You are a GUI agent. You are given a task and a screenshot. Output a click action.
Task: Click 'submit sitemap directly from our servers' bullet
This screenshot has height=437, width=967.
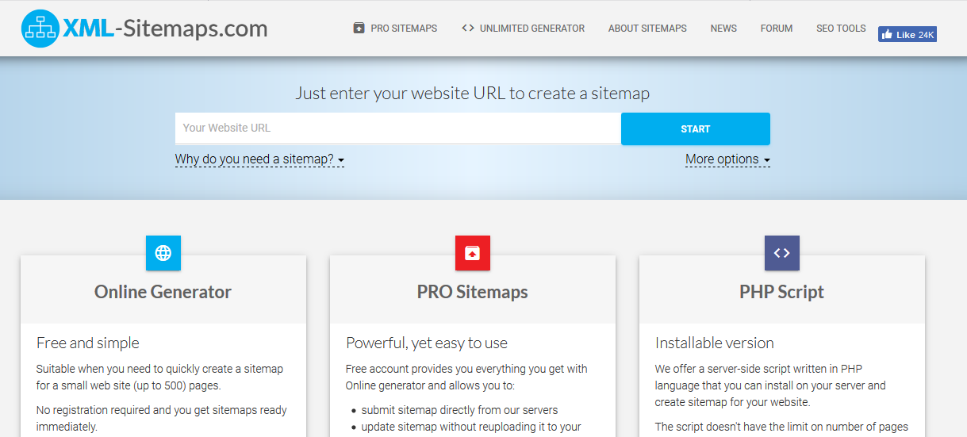tap(459, 410)
